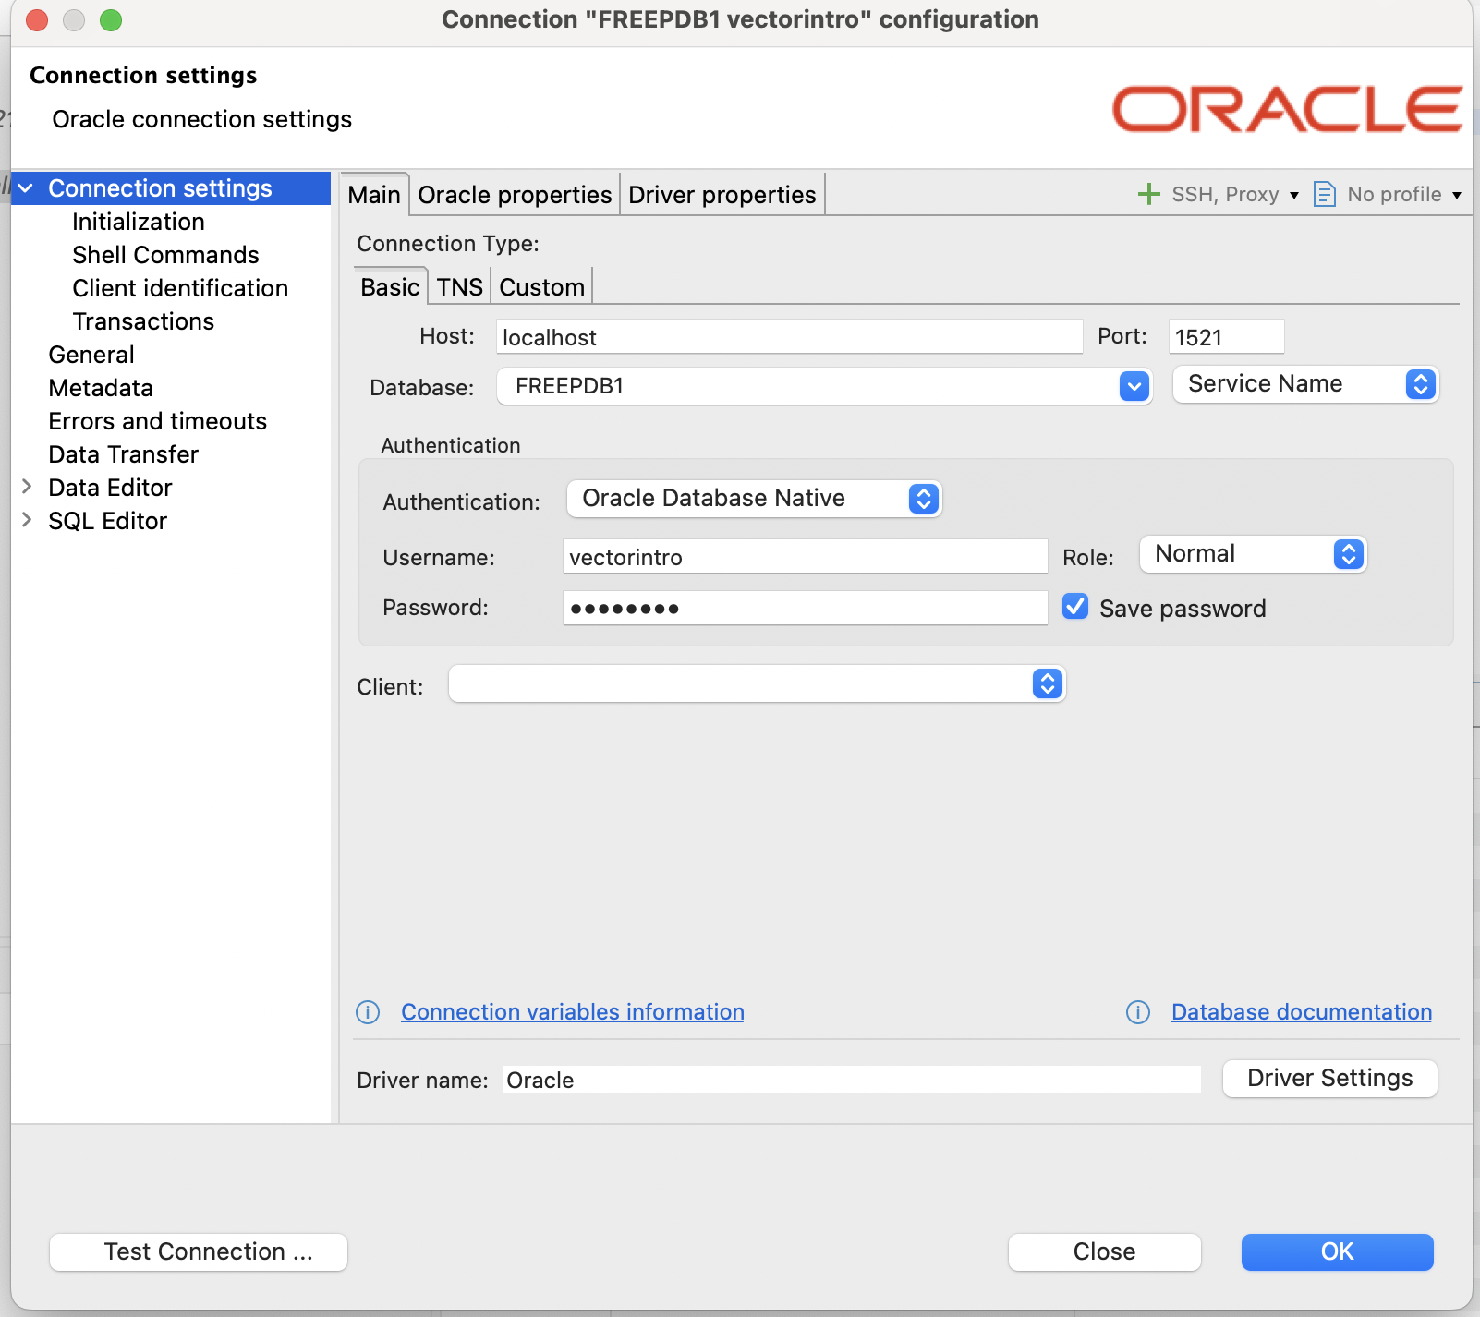
Task: Switch to the Driver properties tab
Action: tap(722, 195)
